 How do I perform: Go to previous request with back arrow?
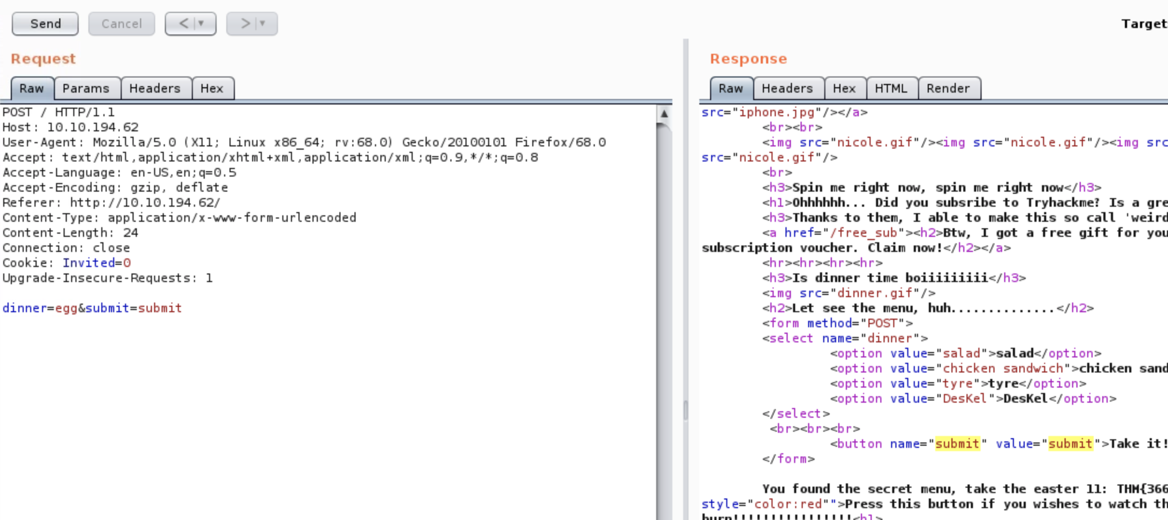(x=184, y=24)
